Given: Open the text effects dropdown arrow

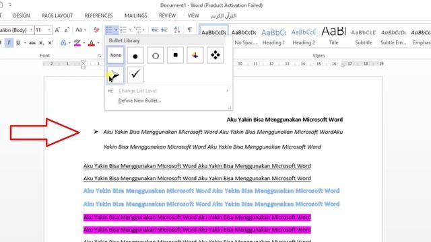Looking at the screenshot, I should pos(69,43).
